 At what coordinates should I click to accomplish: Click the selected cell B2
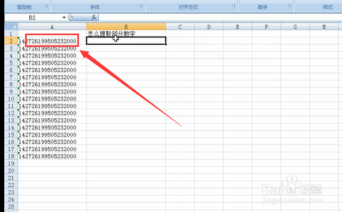[x=126, y=40]
